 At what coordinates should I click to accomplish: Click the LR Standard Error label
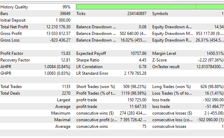(x=92, y=73)
